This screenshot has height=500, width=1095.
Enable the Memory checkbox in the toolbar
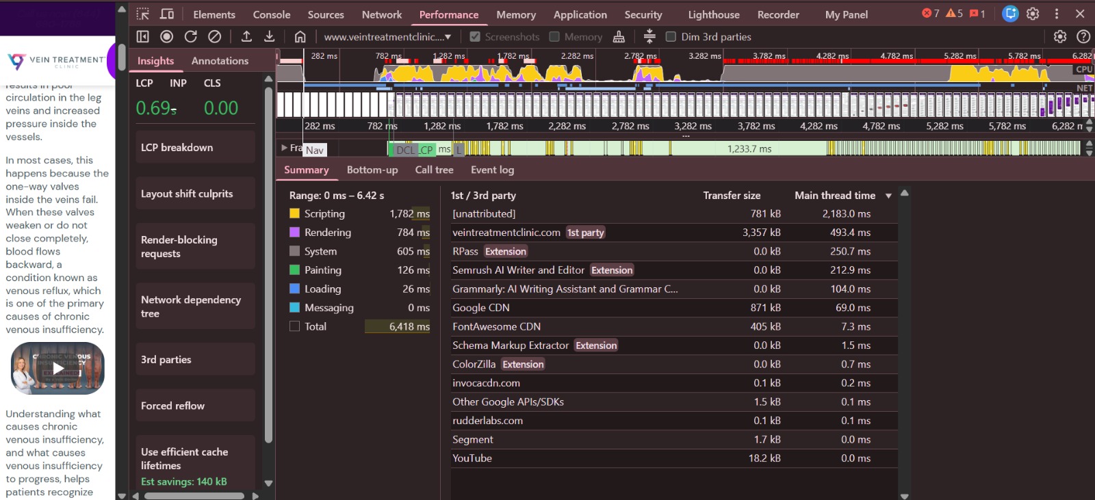[554, 37]
